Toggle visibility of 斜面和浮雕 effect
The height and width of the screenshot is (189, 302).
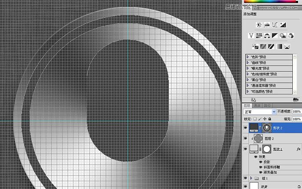pyautogui.click(x=261, y=167)
